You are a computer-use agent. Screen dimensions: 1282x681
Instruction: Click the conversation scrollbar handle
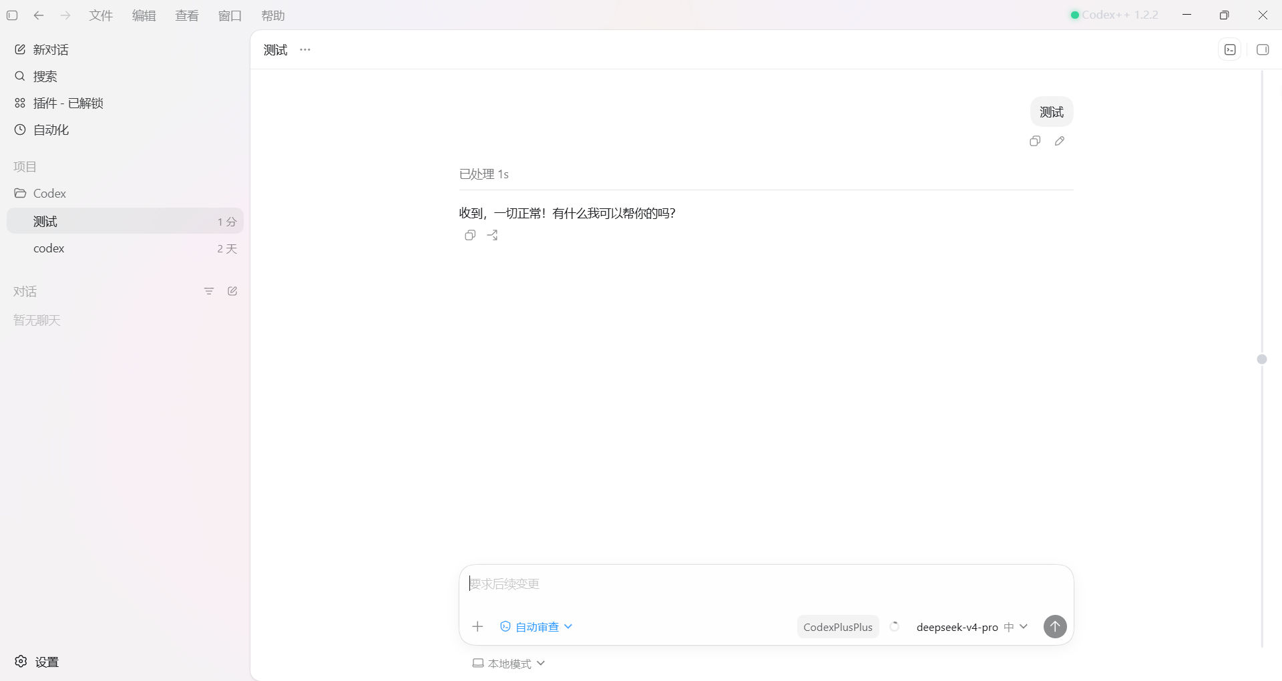[x=1262, y=359]
